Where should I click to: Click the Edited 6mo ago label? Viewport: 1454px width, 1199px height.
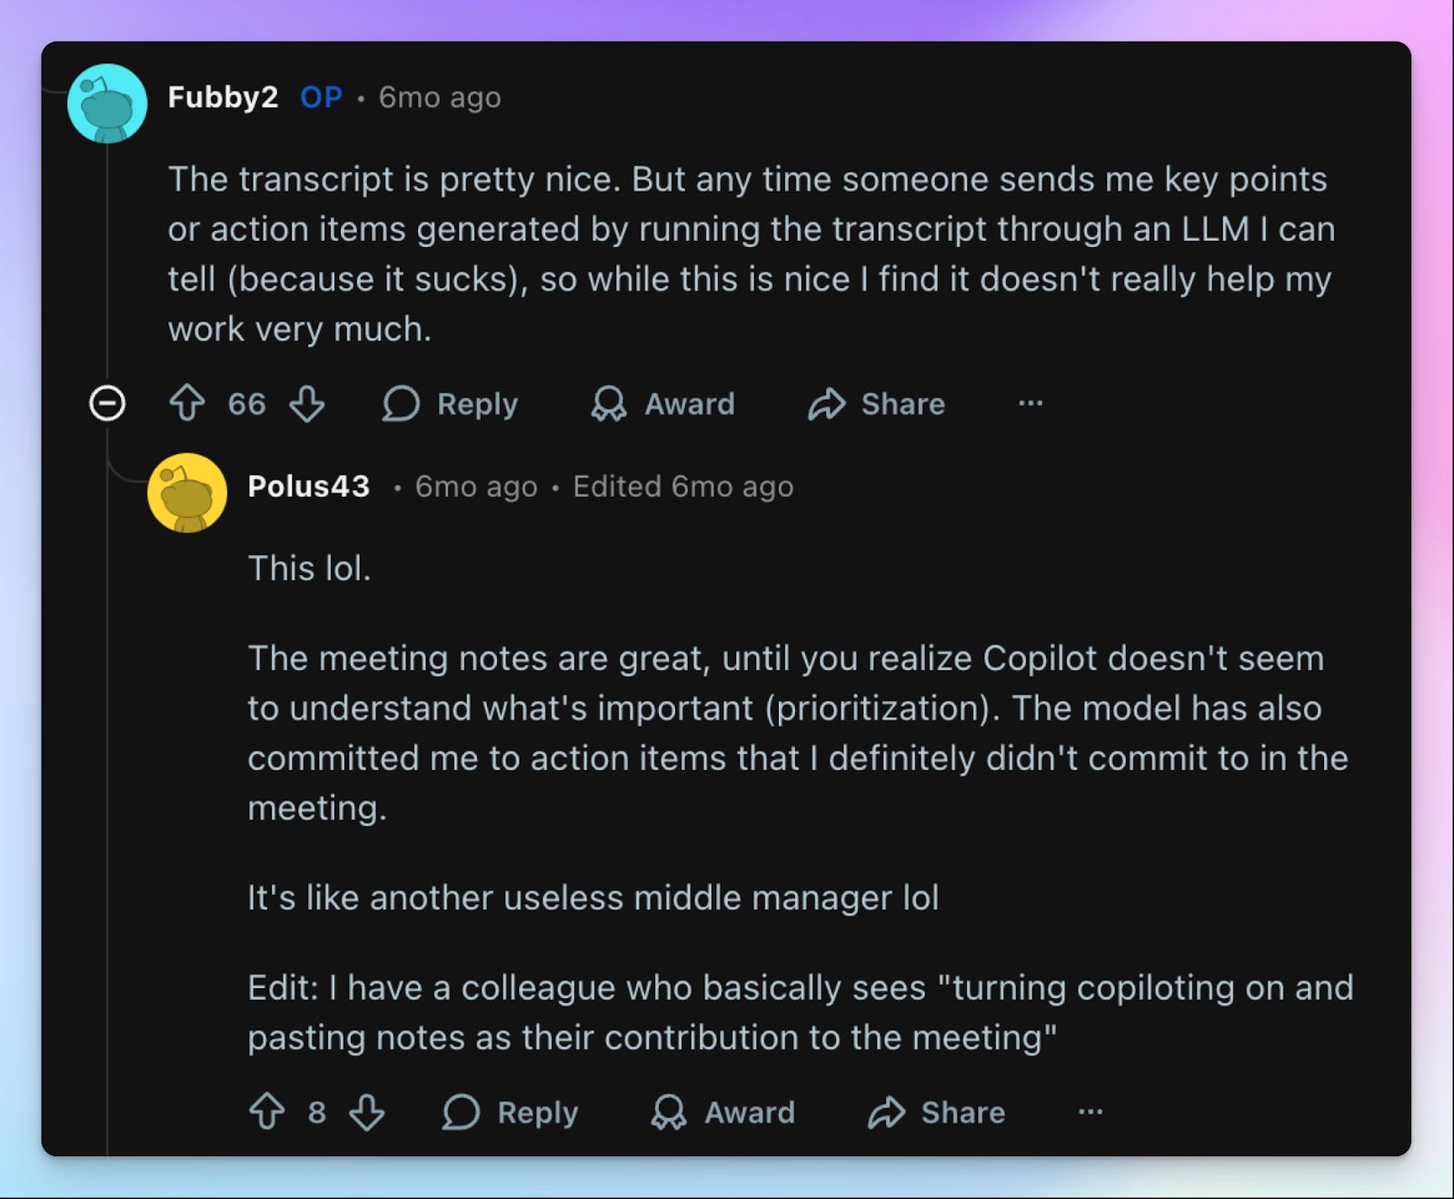[x=682, y=486]
